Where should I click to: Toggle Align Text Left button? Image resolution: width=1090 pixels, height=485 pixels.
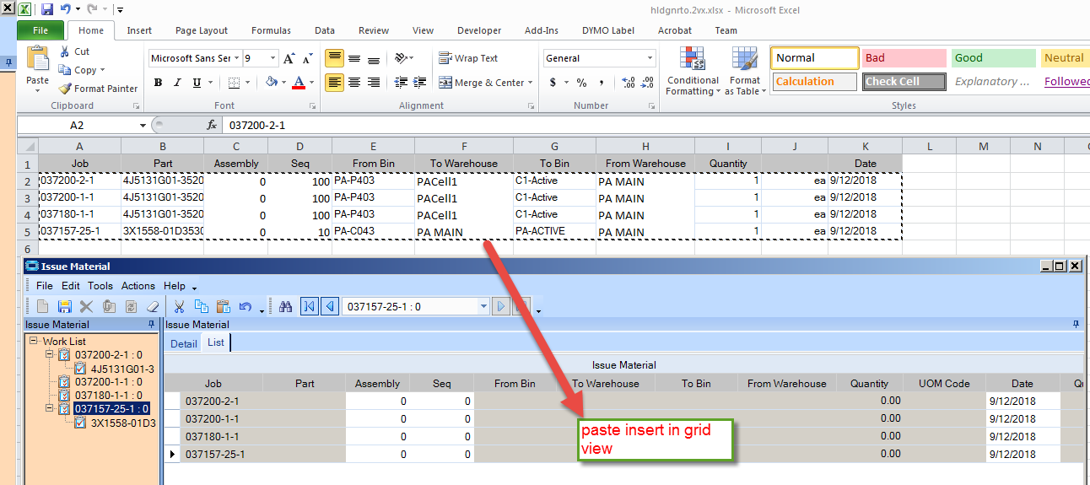(x=335, y=83)
